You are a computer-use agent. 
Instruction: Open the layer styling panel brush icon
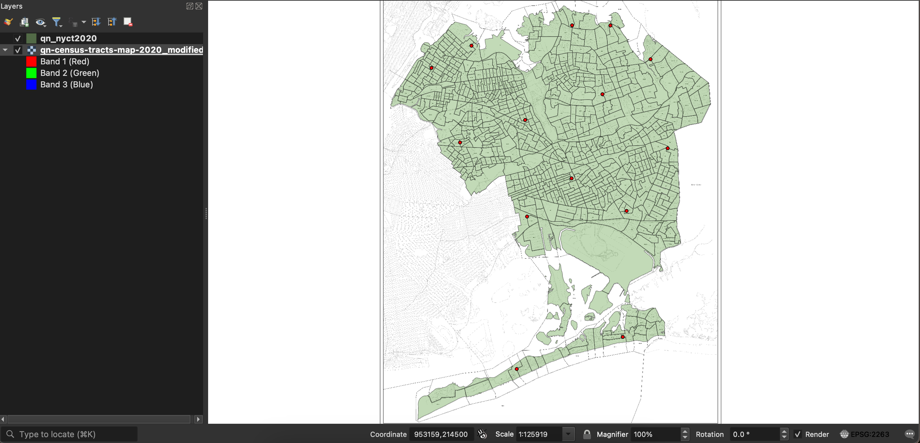tap(8, 22)
